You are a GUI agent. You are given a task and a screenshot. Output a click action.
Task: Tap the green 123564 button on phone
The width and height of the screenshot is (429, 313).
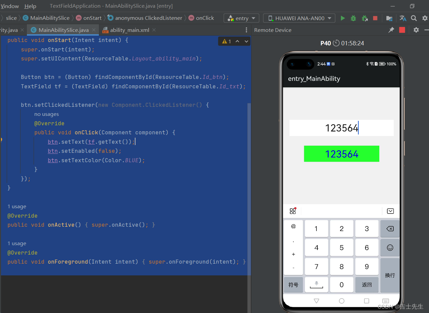point(342,154)
